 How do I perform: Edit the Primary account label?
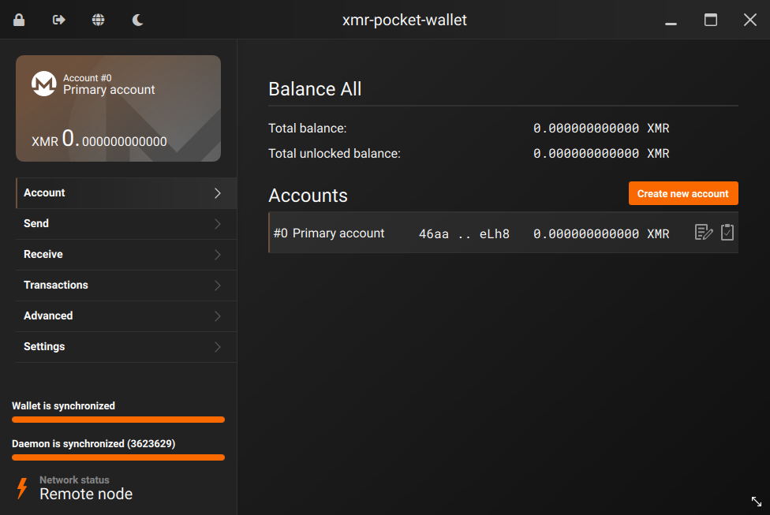703,232
